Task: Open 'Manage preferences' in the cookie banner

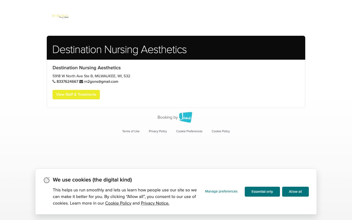Action: click(221, 191)
